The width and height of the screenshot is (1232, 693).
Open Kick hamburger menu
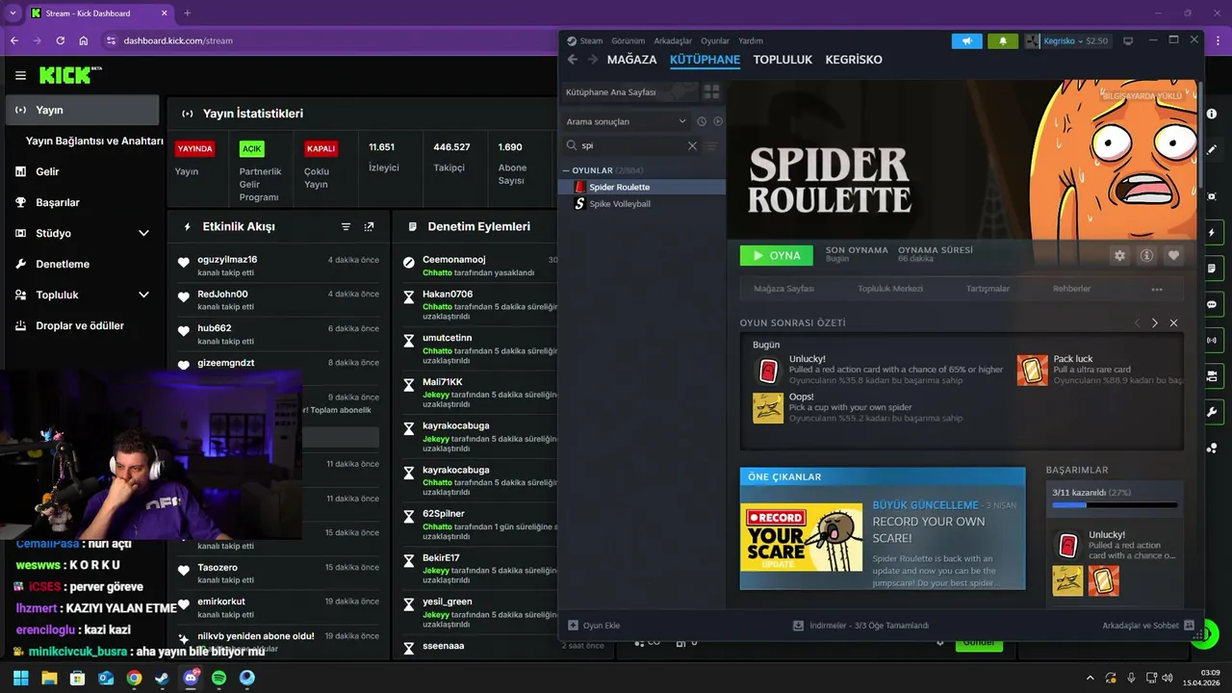(20, 75)
